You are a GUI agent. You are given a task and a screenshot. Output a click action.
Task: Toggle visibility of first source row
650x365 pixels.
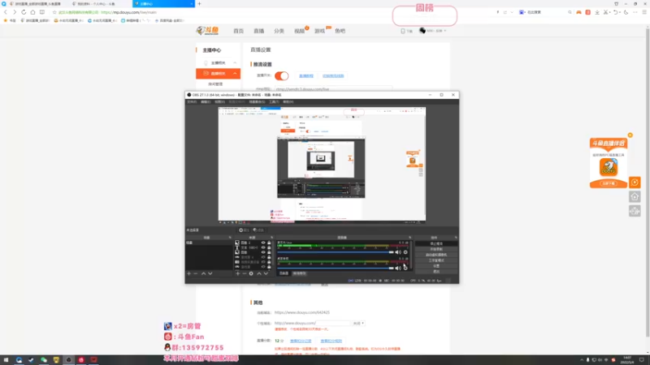(x=263, y=243)
